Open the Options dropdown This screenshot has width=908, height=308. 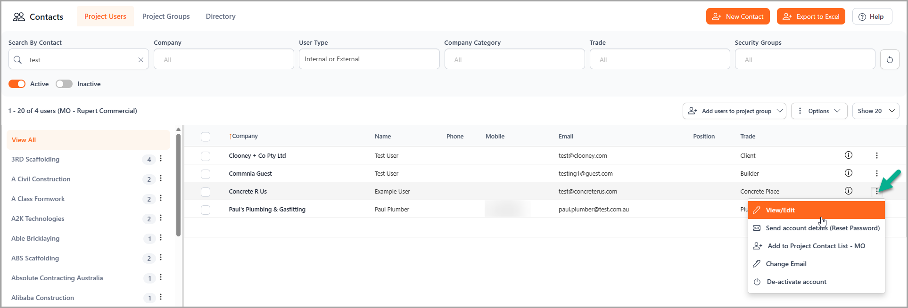pyautogui.click(x=819, y=111)
